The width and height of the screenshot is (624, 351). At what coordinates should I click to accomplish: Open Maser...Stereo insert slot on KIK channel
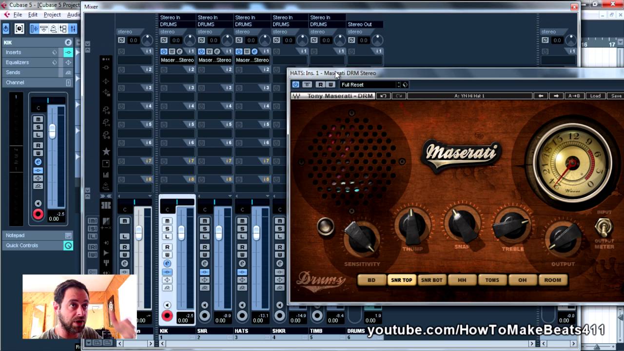tap(177, 60)
